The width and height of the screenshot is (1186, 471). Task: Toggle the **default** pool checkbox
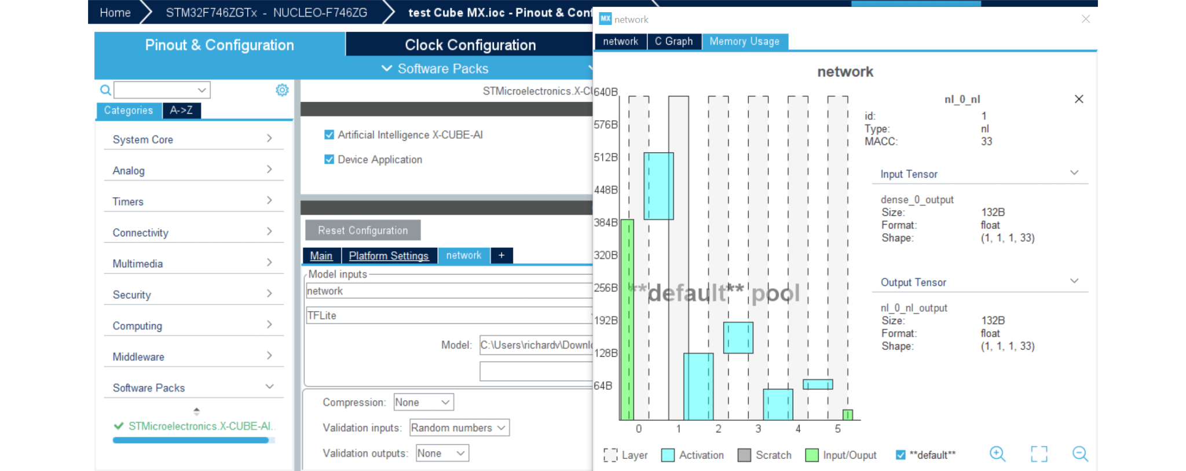(x=901, y=455)
